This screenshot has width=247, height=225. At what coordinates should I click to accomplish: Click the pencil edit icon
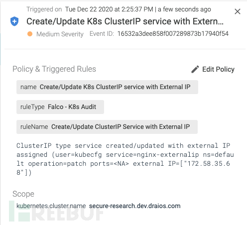coord(195,69)
